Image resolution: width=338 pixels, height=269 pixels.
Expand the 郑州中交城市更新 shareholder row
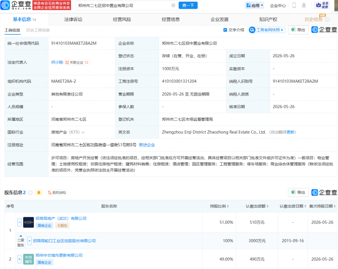[x=19, y=259]
